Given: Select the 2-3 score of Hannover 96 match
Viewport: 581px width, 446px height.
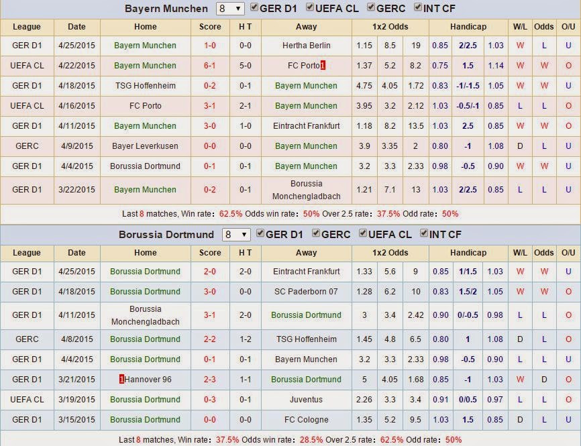Looking at the screenshot, I should (210, 380).
